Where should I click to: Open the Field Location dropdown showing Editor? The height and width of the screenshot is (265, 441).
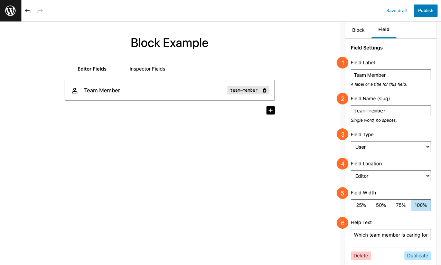tap(391, 176)
